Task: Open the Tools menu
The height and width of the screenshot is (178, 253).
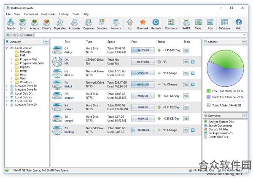Action: pyautogui.click(x=75, y=14)
